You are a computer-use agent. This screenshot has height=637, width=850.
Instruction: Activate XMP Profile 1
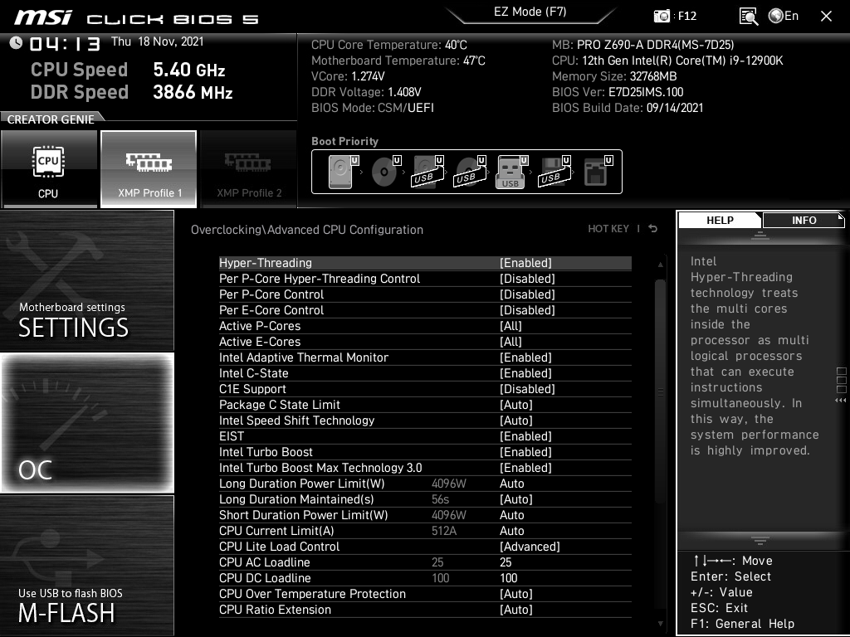[149, 169]
